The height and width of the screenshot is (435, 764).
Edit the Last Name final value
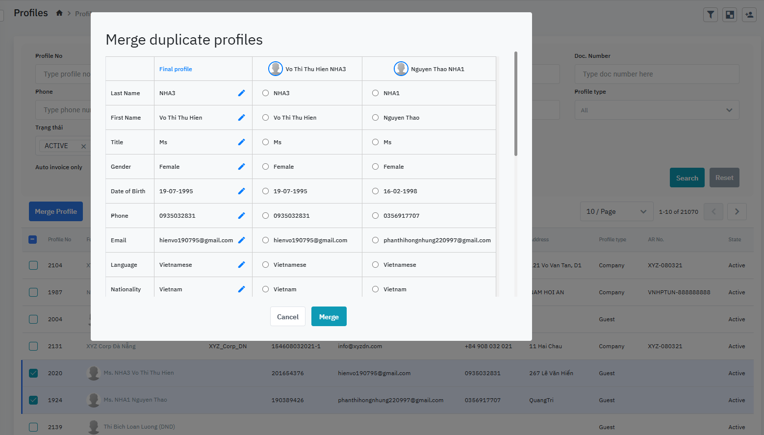click(241, 93)
